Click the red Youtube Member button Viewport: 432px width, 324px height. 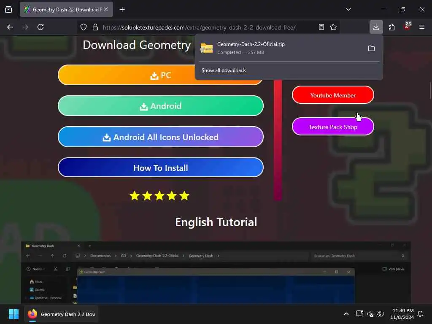(333, 95)
